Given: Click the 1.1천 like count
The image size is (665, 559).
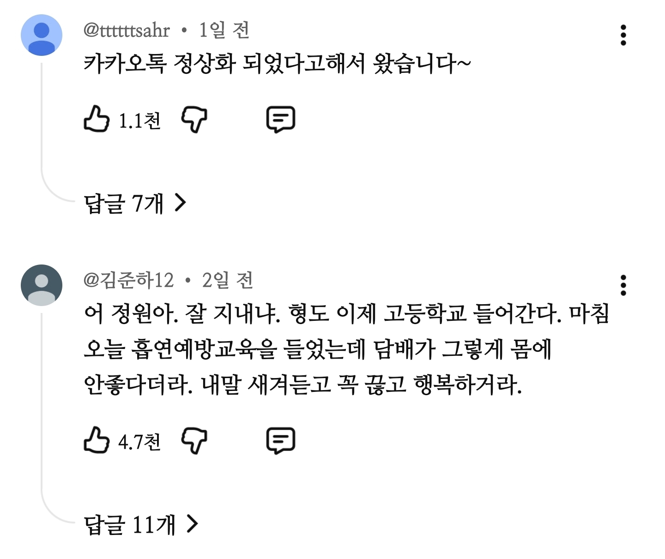Looking at the screenshot, I should coord(139,121).
